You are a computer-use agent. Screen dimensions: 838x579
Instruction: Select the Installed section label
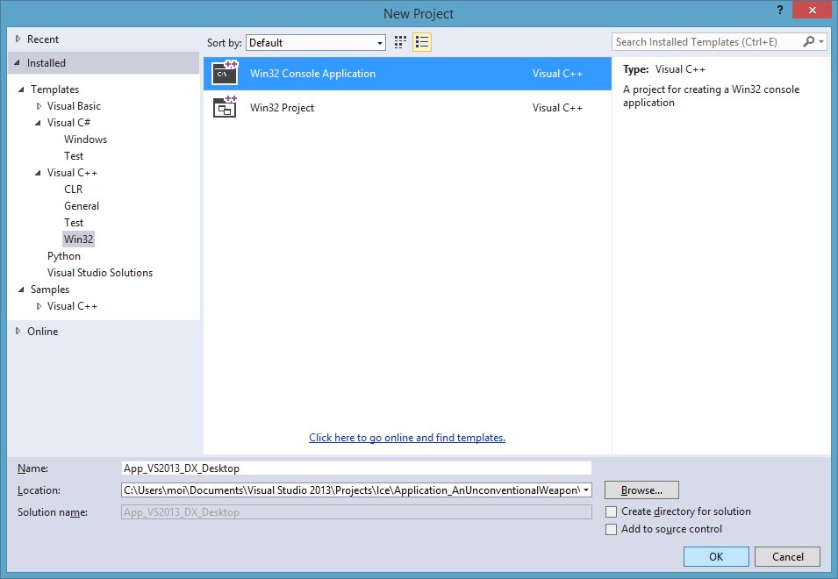(47, 63)
